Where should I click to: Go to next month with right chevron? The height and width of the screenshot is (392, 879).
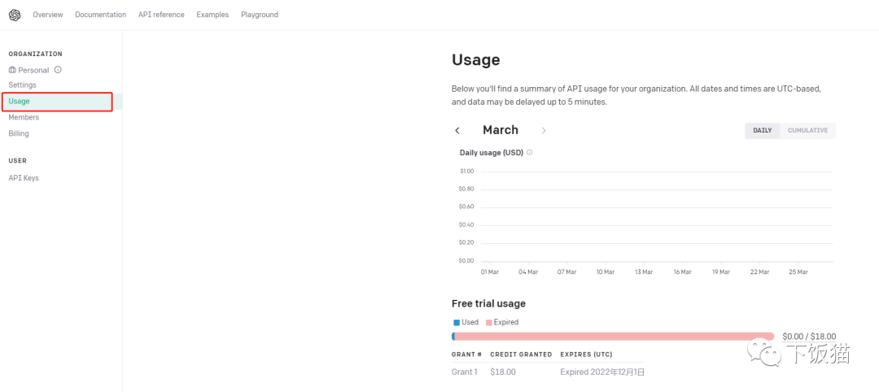tap(544, 130)
